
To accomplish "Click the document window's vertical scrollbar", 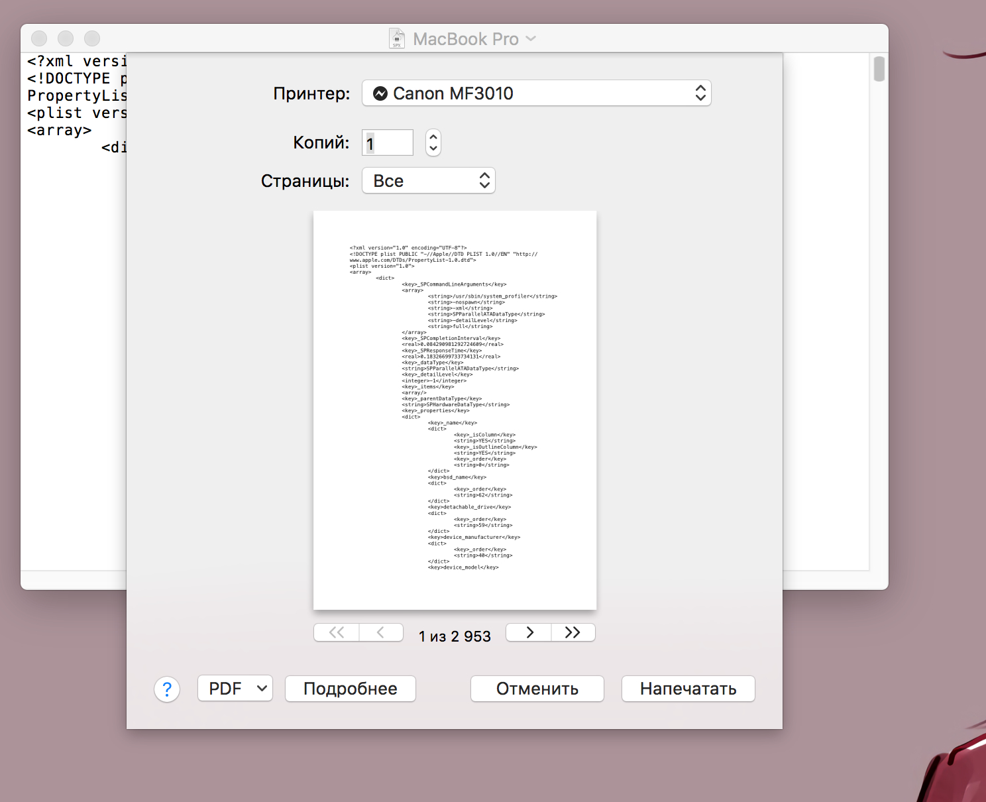I will click(879, 69).
